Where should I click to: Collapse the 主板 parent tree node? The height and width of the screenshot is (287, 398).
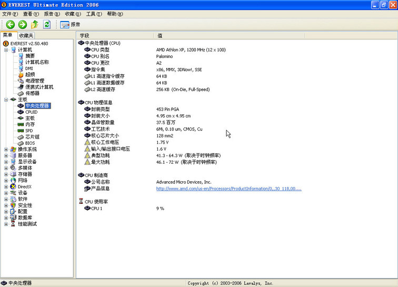[x=6, y=100]
